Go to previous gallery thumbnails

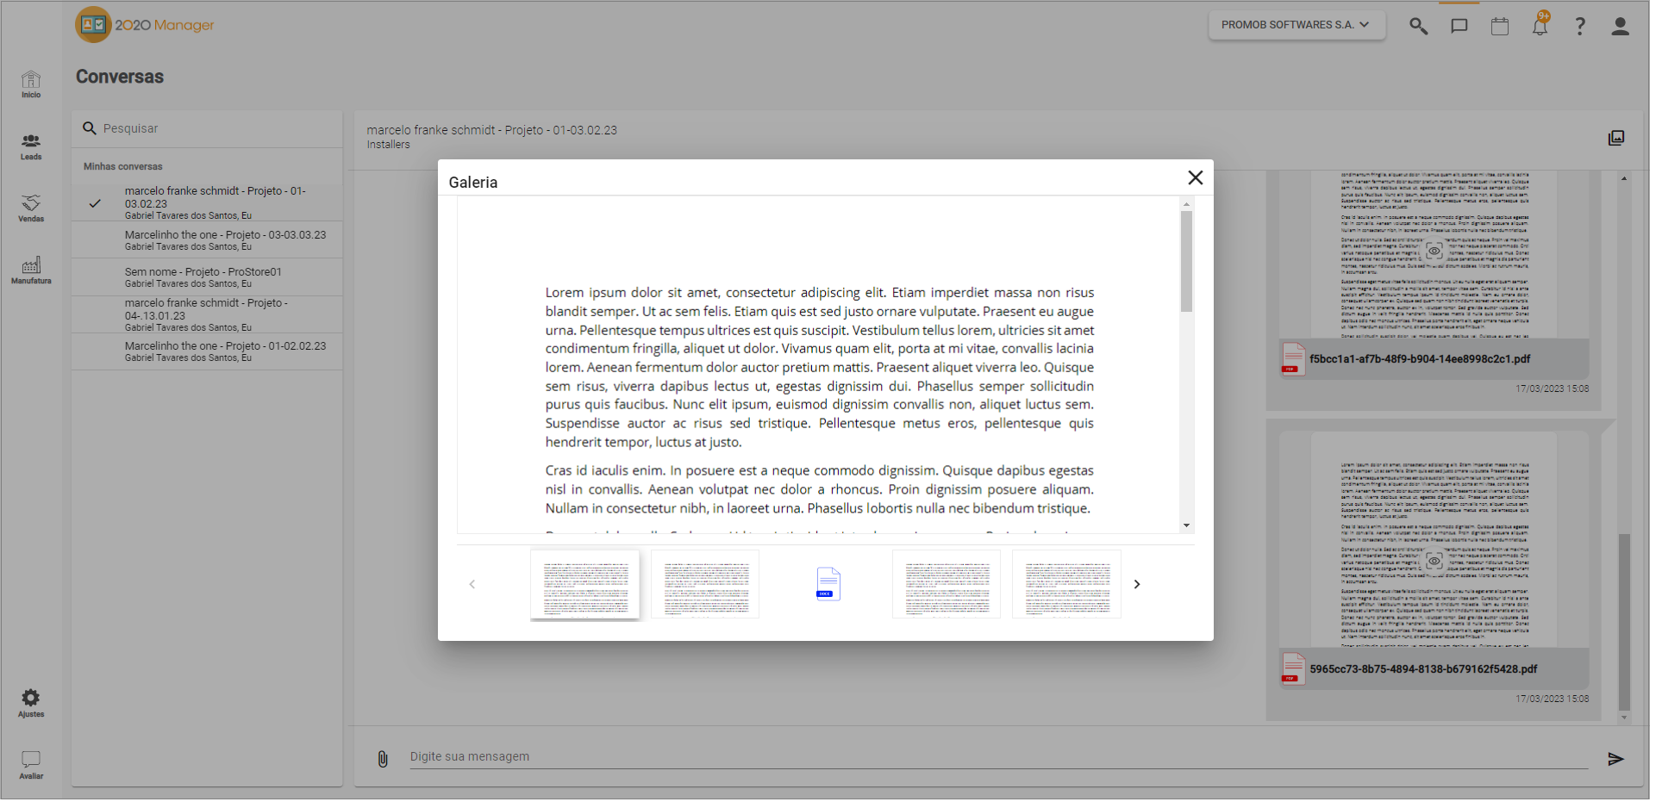[x=472, y=584]
